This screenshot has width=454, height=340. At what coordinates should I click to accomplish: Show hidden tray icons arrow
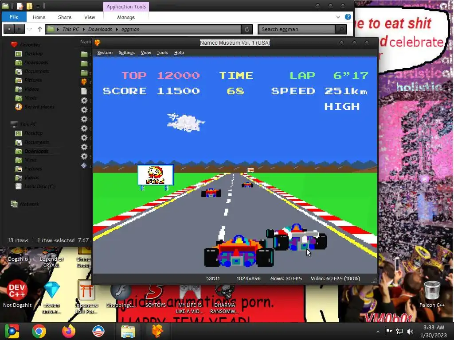pos(378,332)
